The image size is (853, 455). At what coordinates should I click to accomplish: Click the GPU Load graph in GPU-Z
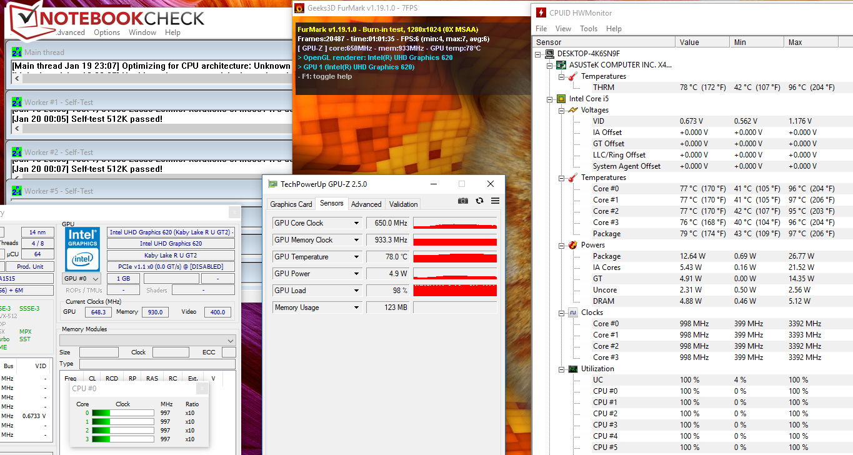click(455, 291)
